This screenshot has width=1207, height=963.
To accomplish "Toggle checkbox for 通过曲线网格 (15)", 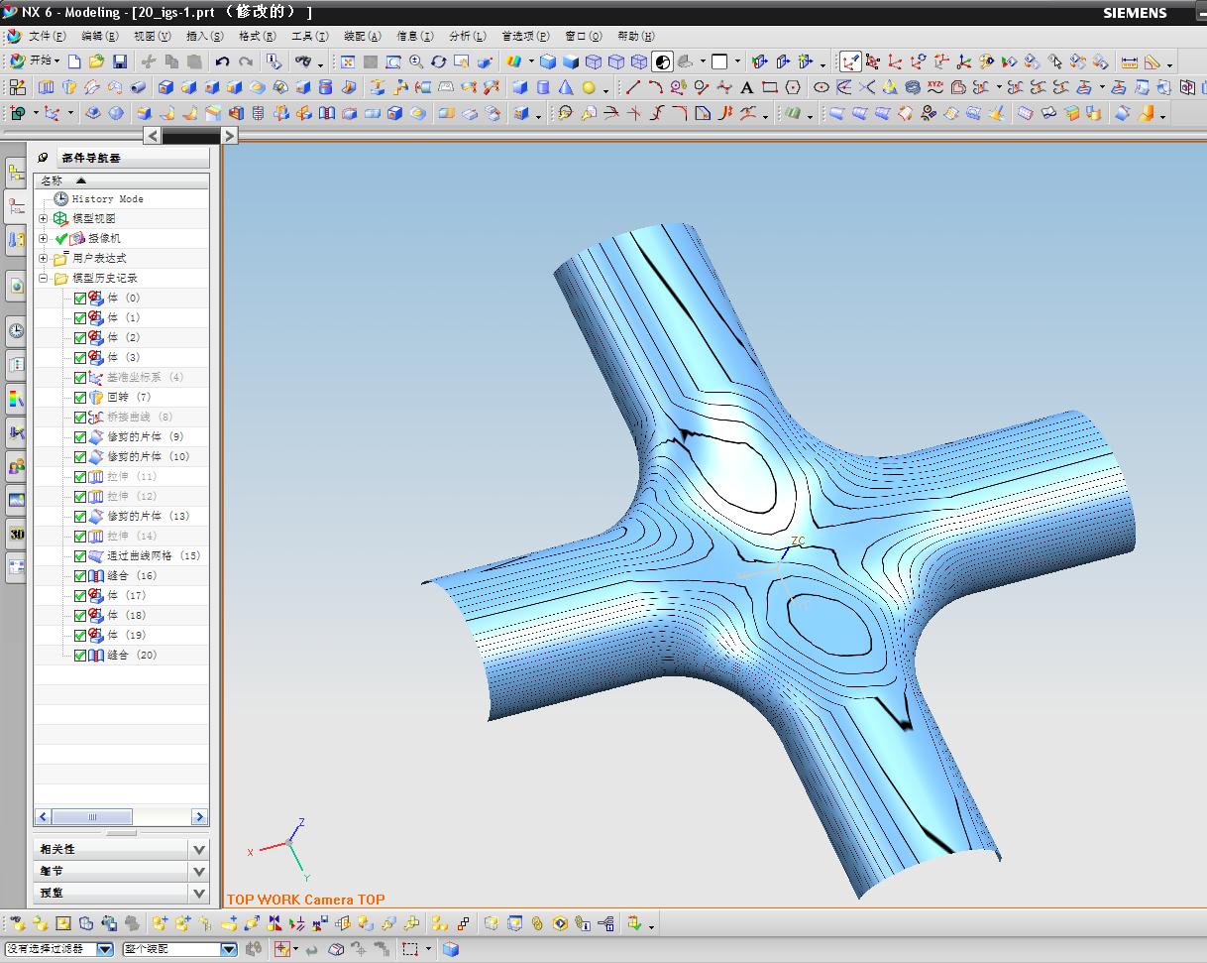I will [80, 555].
